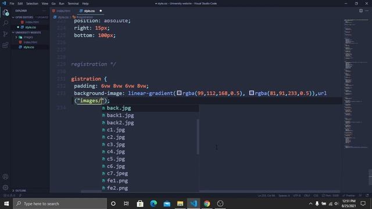The image size is (372, 209).
Task: Click the suggestion list scrollbar
Action: click(198, 137)
